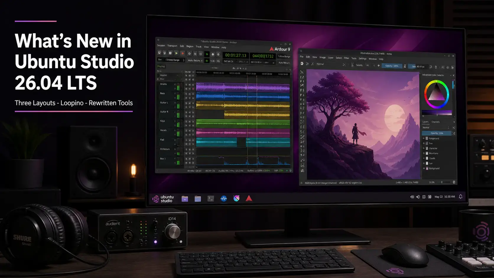Click the green diamond button in Ardour toolbar

[207, 54]
